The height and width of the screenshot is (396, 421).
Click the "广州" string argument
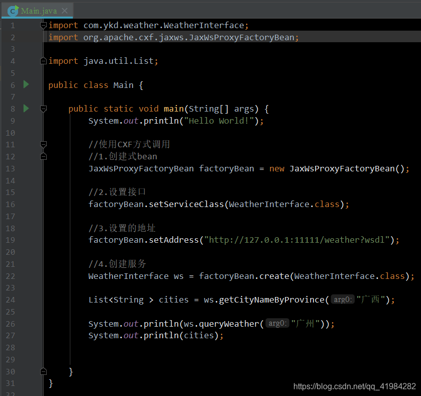click(x=305, y=323)
